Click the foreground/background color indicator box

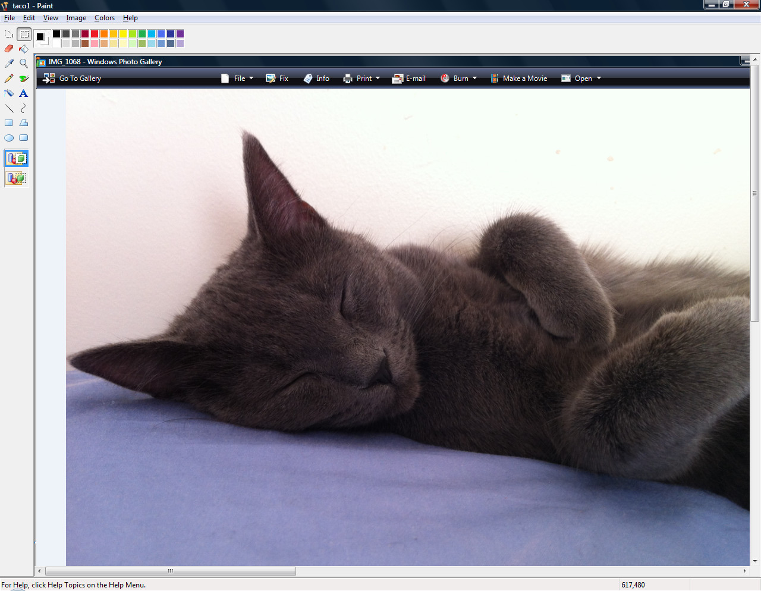coord(42,38)
